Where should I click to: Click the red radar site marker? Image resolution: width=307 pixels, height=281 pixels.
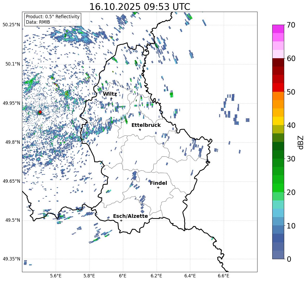click(x=40, y=112)
